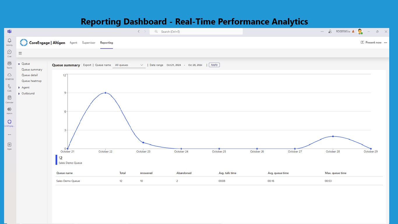Click the orange warning triangle icon
This screenshot has width=398, height=224.
tap(353, 31)
